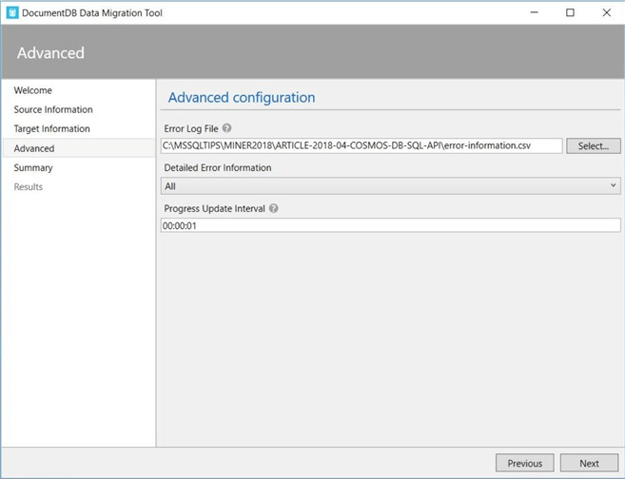The image size is (625, 479).
Task: Click the Previous button
Action: pyautogui.click(x=524, y=463)
